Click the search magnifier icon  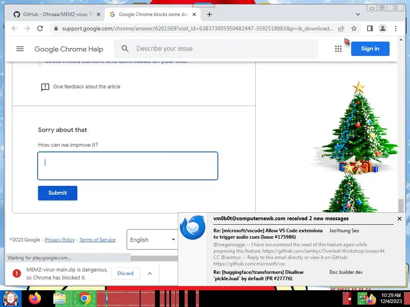pyautogui.click(x=125, y=48)
